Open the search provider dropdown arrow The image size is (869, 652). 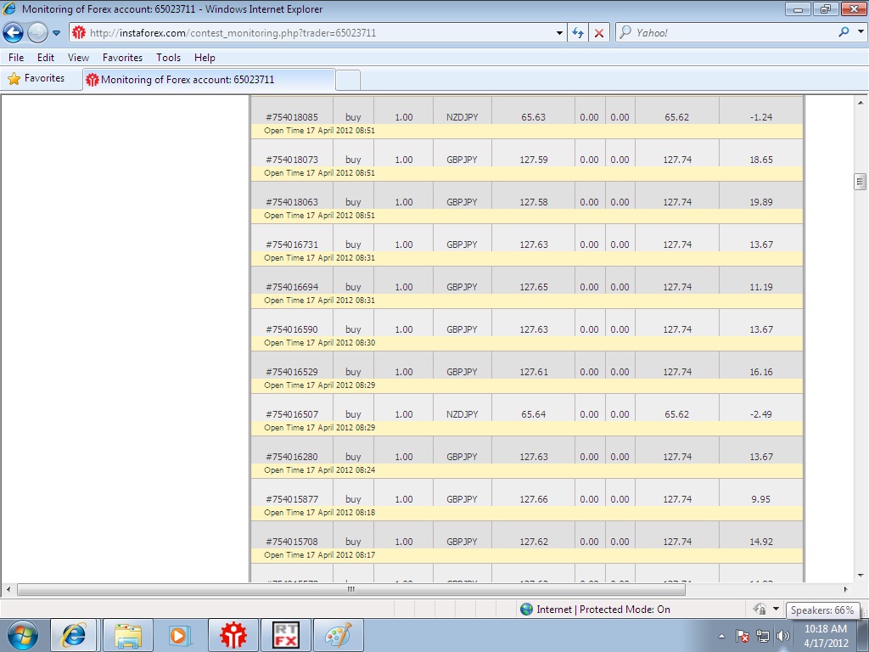858,33
